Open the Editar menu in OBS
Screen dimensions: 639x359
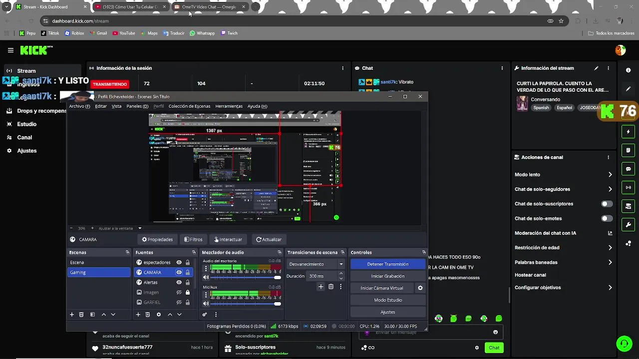click(101, 106)
